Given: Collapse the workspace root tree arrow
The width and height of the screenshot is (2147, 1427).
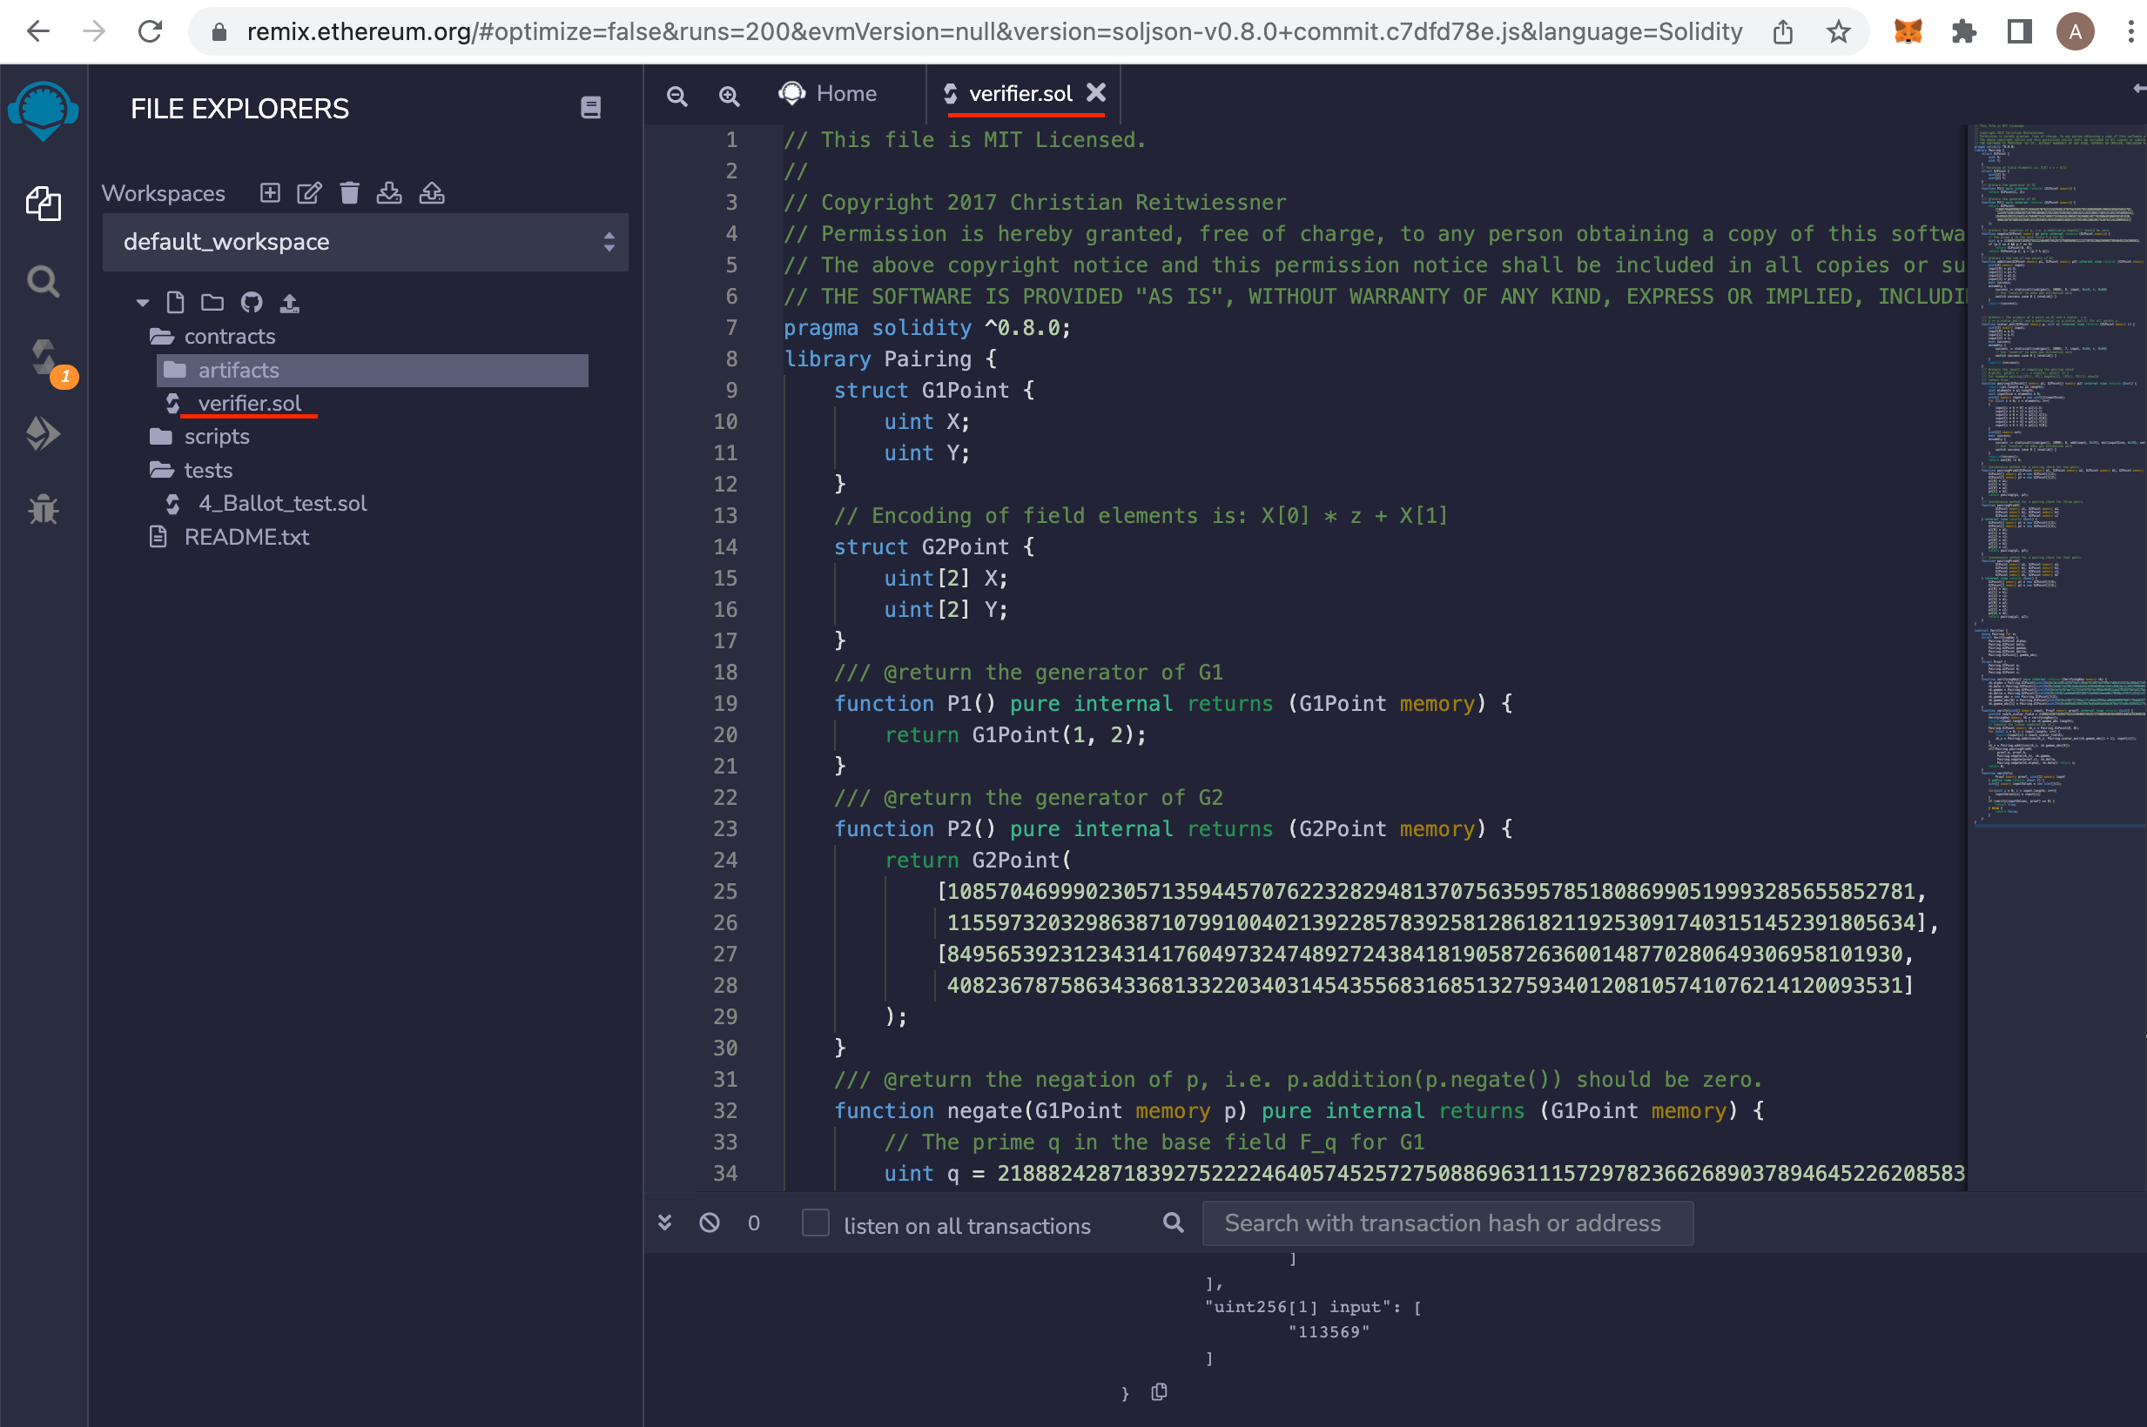Looking at the screenshot, I should click(x=142, y=302).
